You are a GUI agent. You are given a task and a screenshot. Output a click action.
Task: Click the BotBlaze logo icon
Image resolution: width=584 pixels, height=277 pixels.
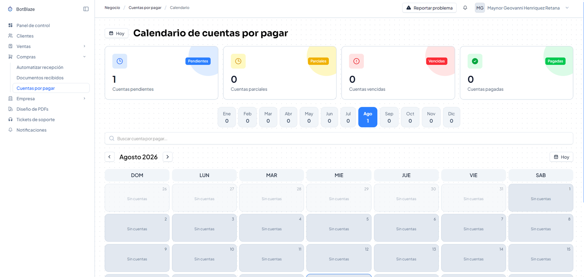tap(10, 9)
